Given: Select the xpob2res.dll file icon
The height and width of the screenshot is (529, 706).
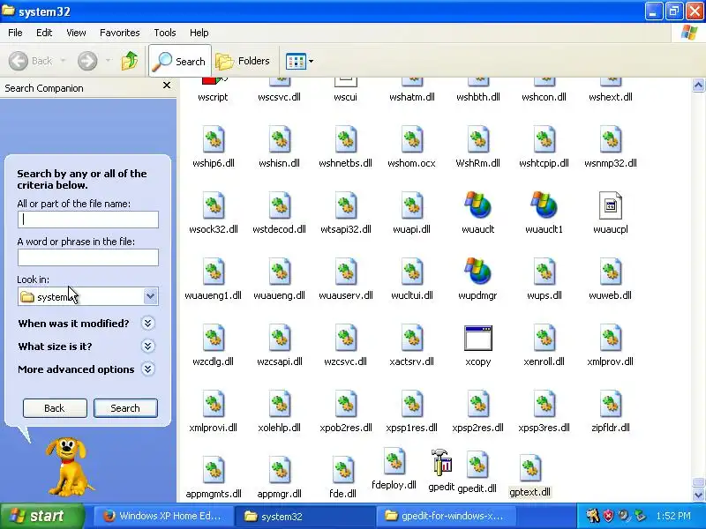Looking at the screenshot, I should coord(346,404).
